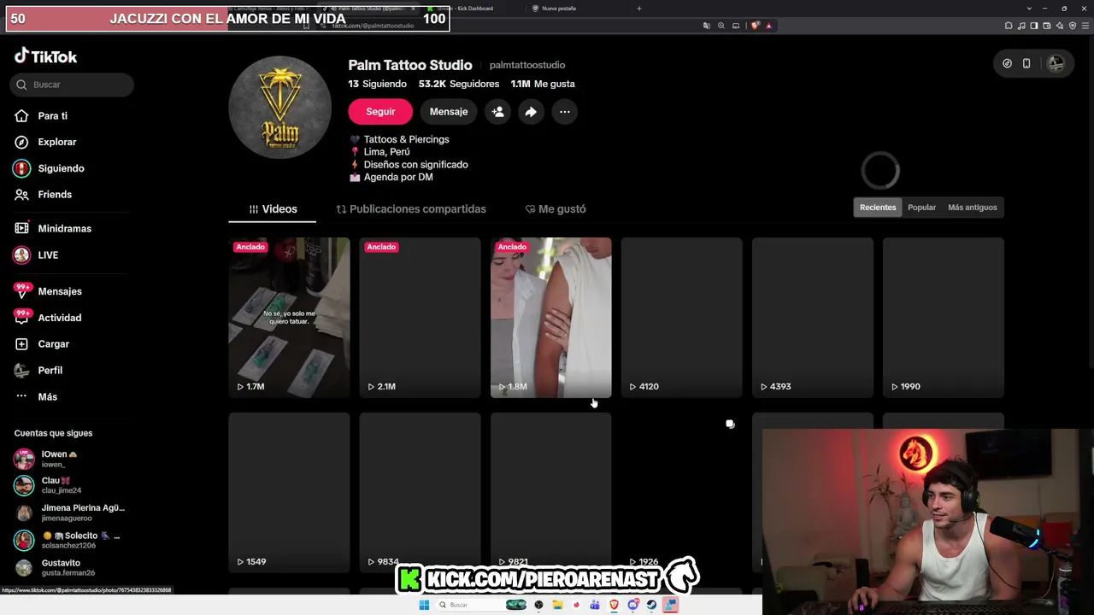Open the Brave Wallet icon in toolbar
Image resolution: width=1094 pixels, height=615 pixels.
[1048, 26]
